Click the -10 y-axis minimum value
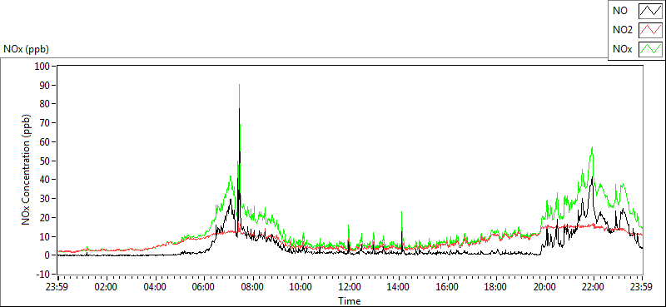This screenshot has width=666, height=307. point(44,274)
